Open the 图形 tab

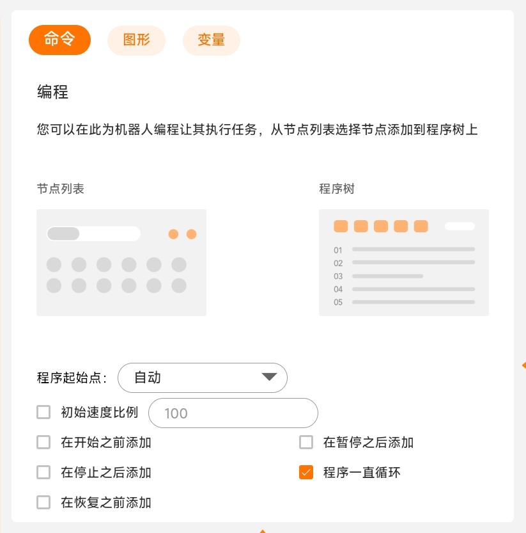137,40
